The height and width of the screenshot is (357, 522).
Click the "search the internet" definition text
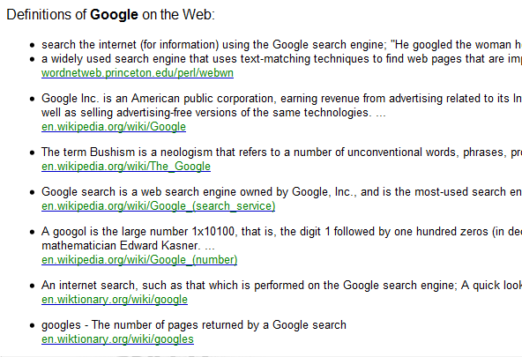(x=281, y=45)
